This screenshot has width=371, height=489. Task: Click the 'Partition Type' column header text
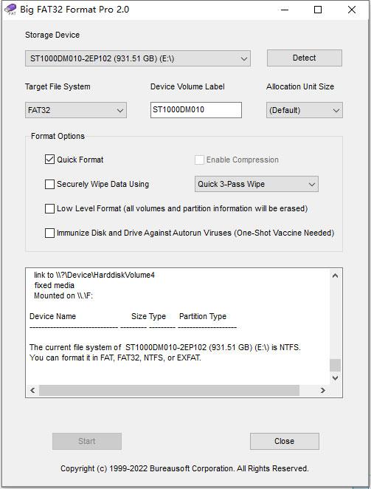[x=203, y=316]
